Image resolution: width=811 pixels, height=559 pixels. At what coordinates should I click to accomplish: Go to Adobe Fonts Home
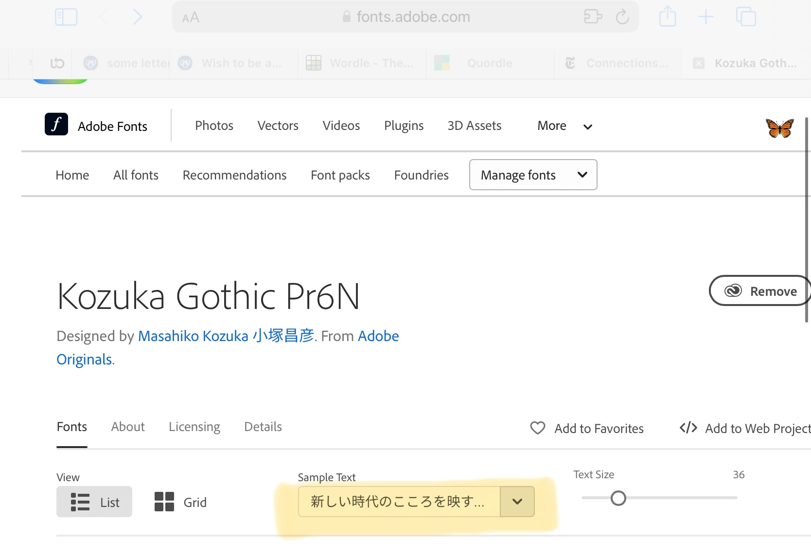point(72,175)
